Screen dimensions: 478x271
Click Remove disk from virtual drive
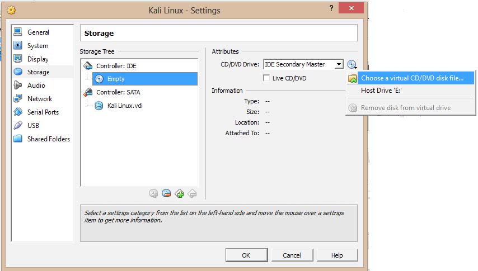(x=405, y=108)
